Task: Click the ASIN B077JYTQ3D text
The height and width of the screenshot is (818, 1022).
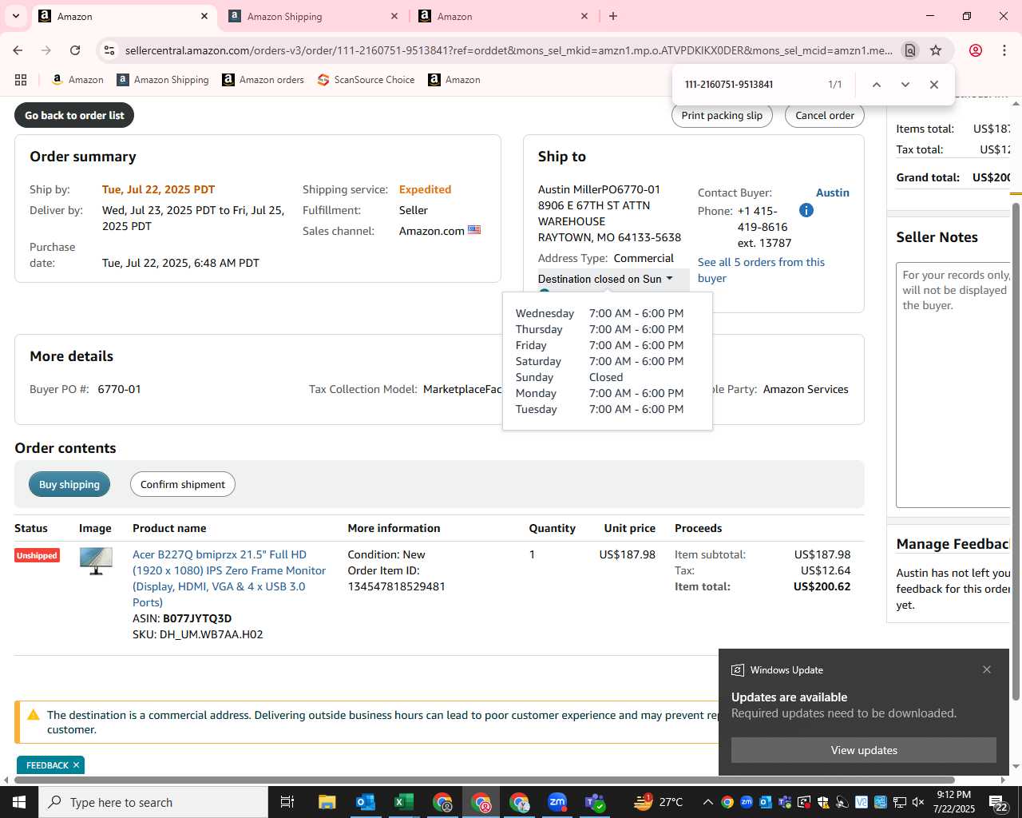Action: [182, 618]
